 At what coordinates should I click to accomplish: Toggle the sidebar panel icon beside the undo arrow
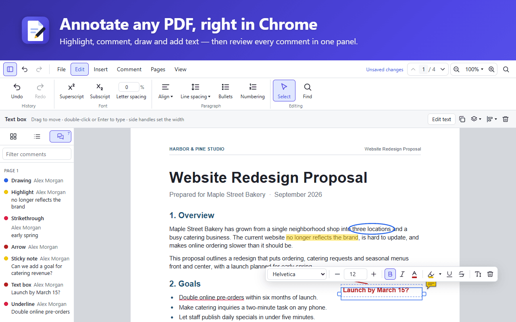[x=10, y=69]
